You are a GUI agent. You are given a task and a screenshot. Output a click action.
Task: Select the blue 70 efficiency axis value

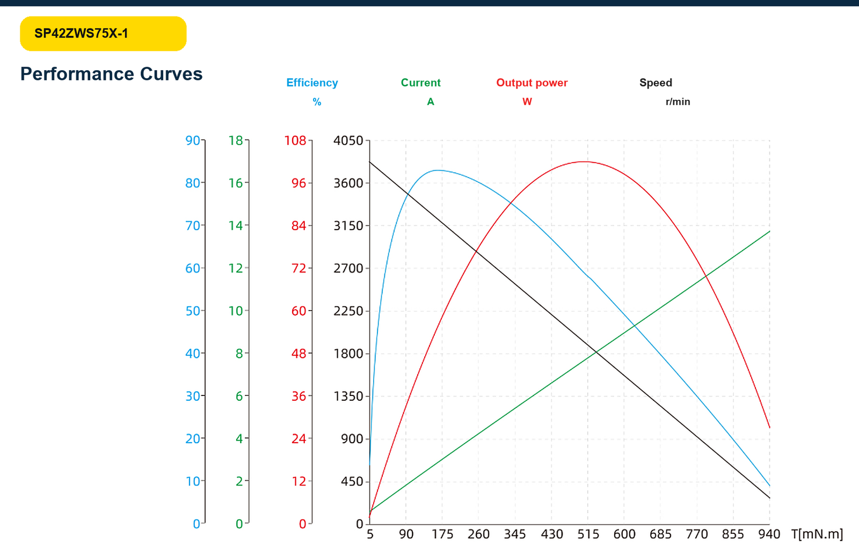coord(193,226)
